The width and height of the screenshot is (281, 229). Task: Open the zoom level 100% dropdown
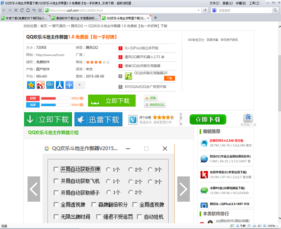(x=271, y=226)
